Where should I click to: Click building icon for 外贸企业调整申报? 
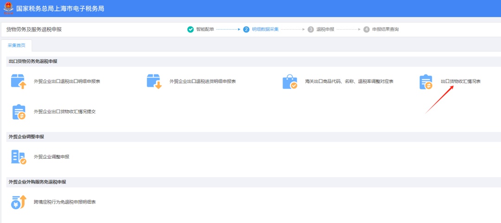pos(19,157)
